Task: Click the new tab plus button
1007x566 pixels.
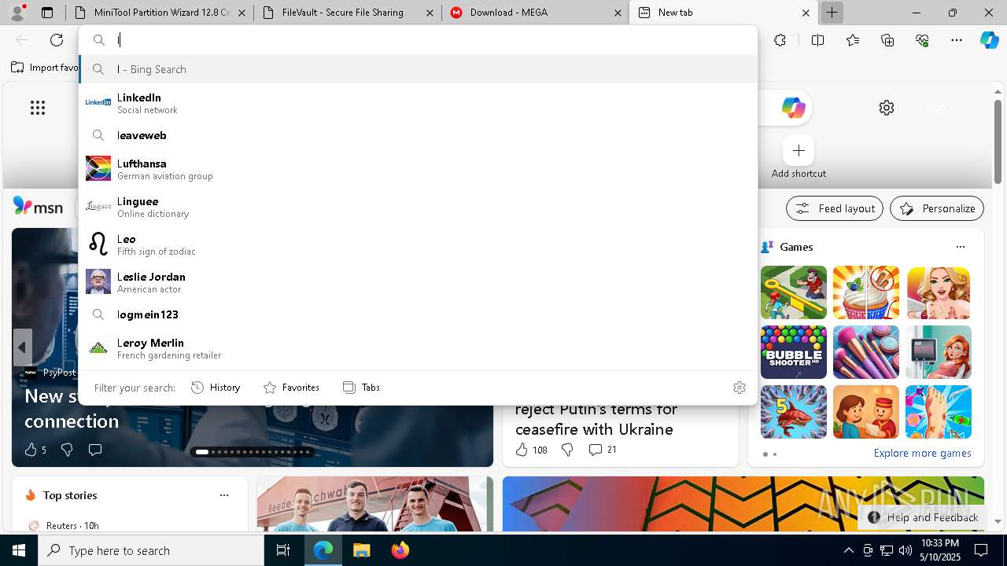Action: tap(832, 13)
